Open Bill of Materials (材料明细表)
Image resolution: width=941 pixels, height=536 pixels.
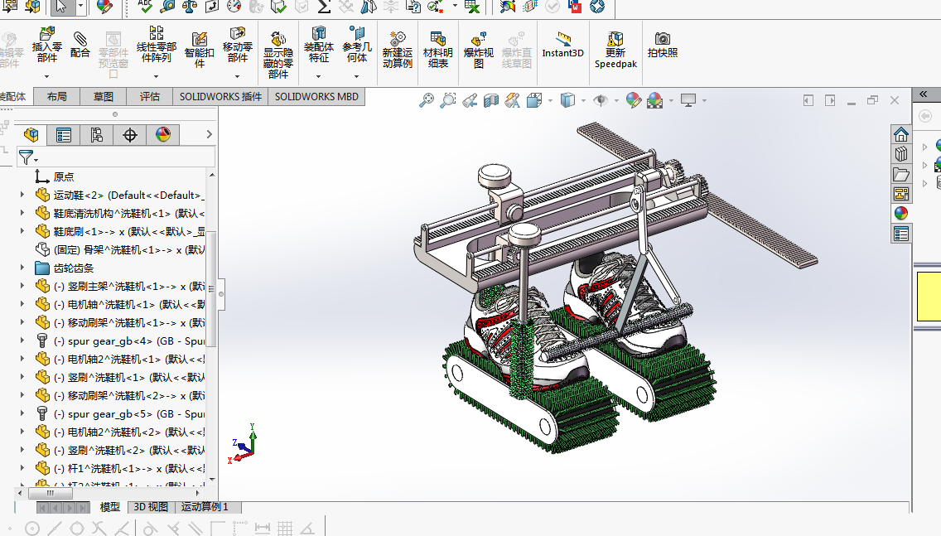pyautogui.click(x=437, y=49)
